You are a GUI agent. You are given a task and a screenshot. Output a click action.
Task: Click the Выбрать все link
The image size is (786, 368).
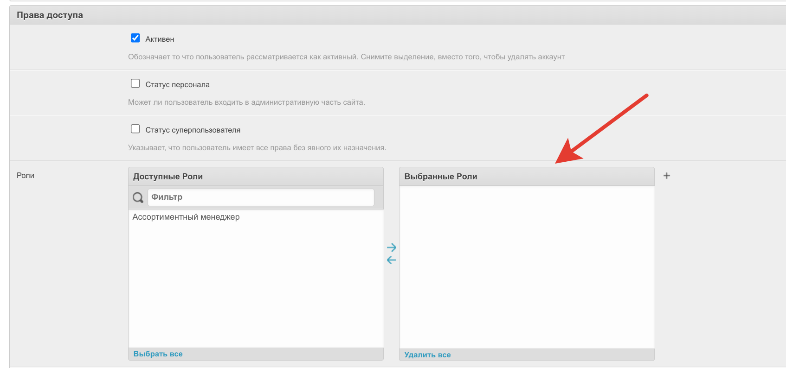point(158,354)
